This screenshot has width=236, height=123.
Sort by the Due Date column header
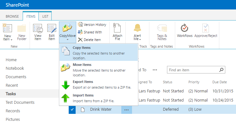click(220, 82)
